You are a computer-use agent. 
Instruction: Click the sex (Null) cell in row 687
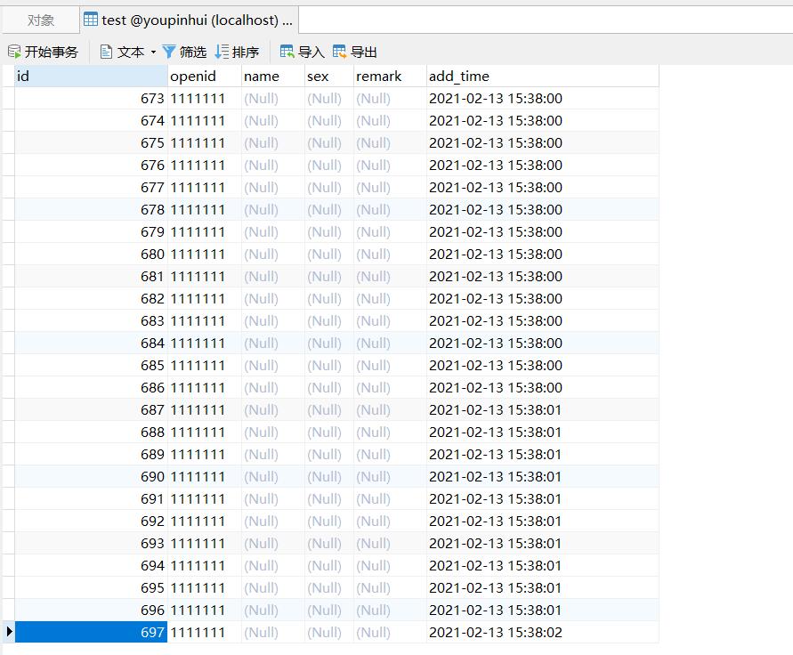[x=329, y=409]
